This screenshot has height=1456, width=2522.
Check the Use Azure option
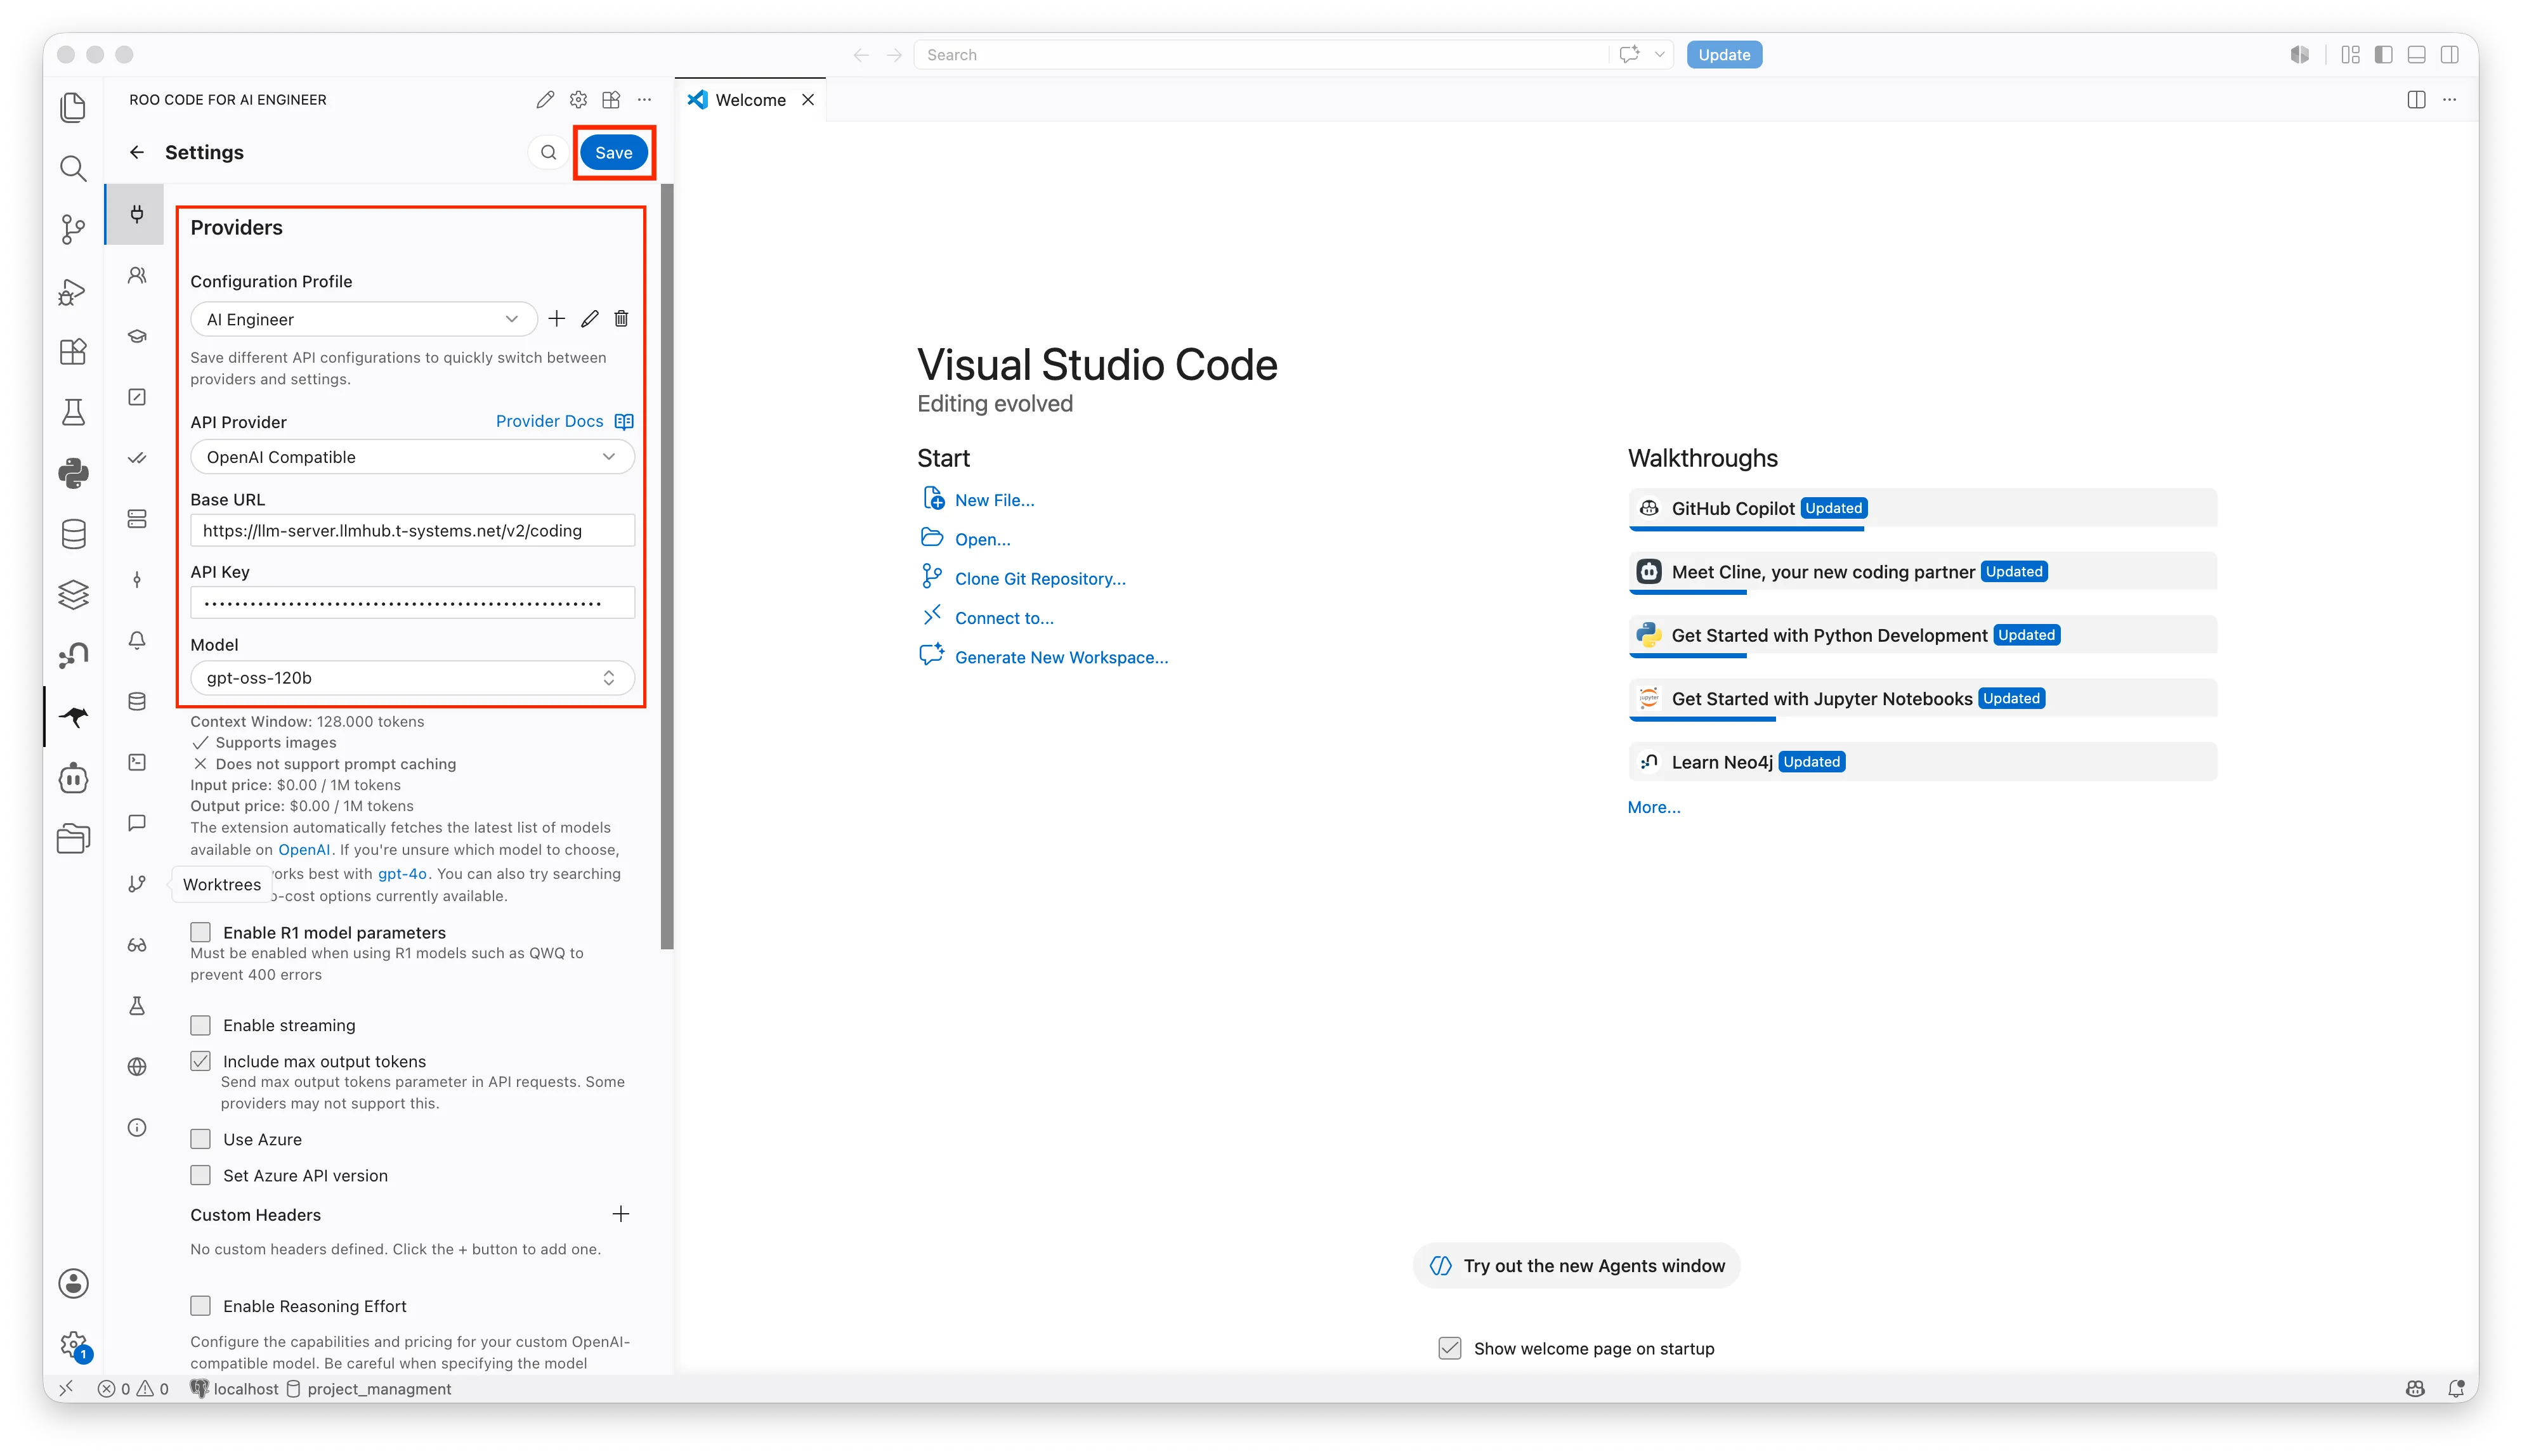pos(201,1139)
